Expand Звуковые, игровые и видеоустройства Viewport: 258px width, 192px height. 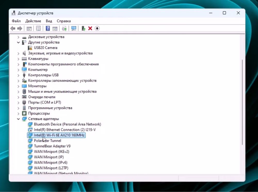click(18, 53)
